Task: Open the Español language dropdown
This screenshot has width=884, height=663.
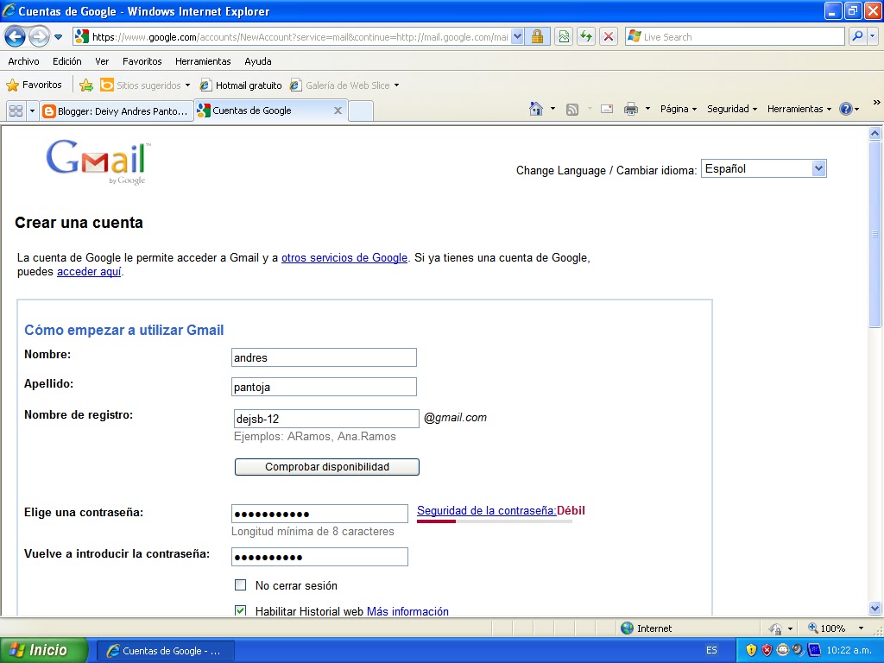Action: tap(763, 168)
